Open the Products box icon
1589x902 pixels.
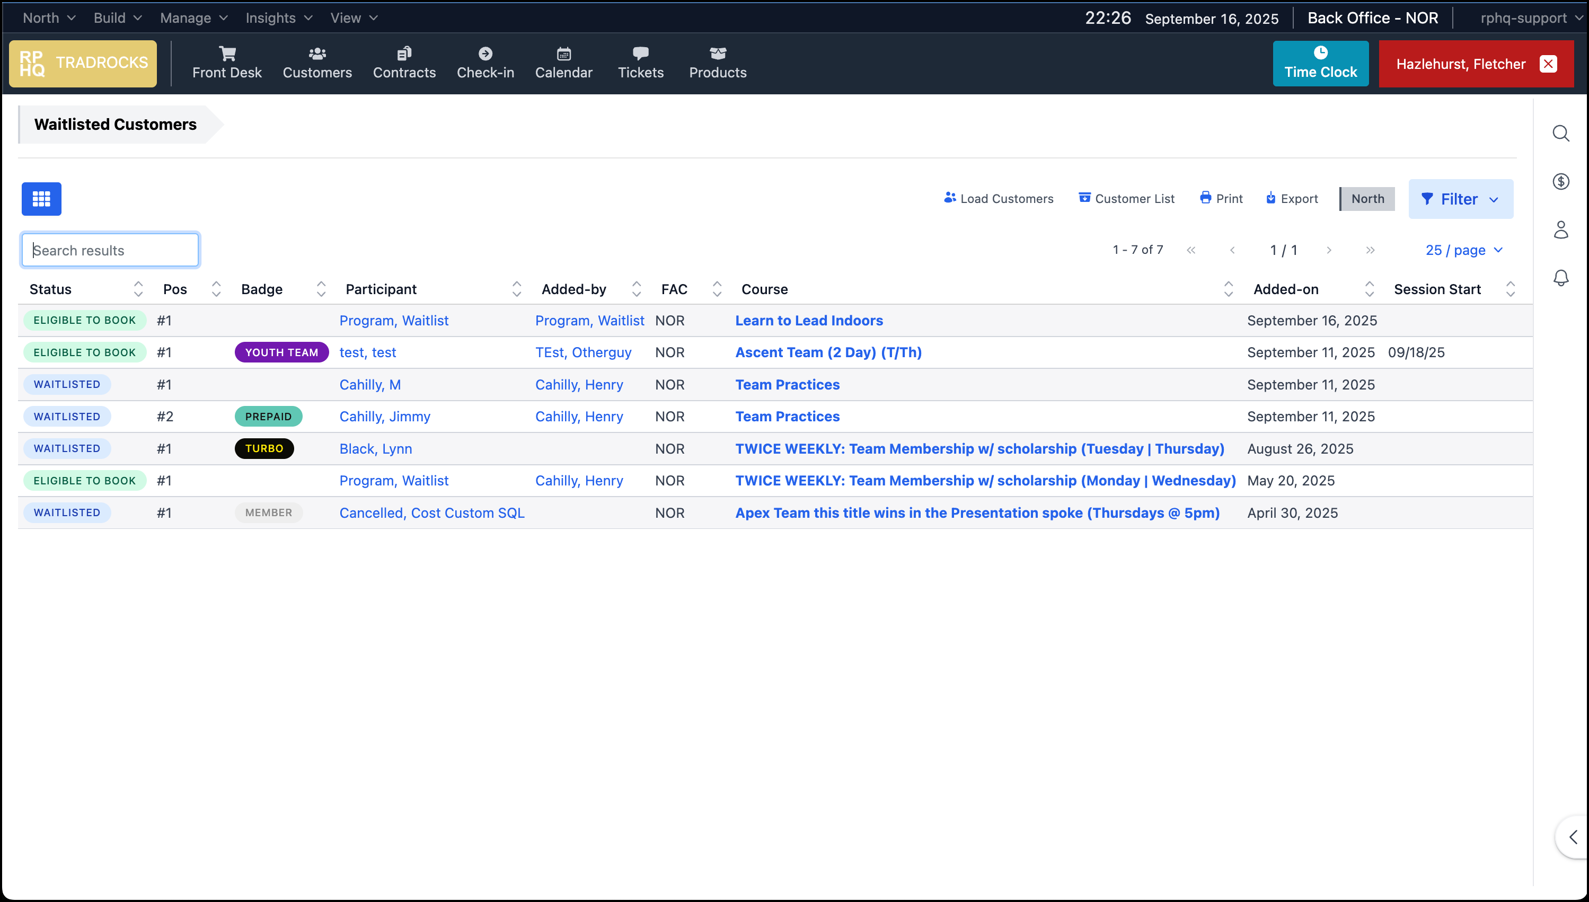click(x=717, y=54)
